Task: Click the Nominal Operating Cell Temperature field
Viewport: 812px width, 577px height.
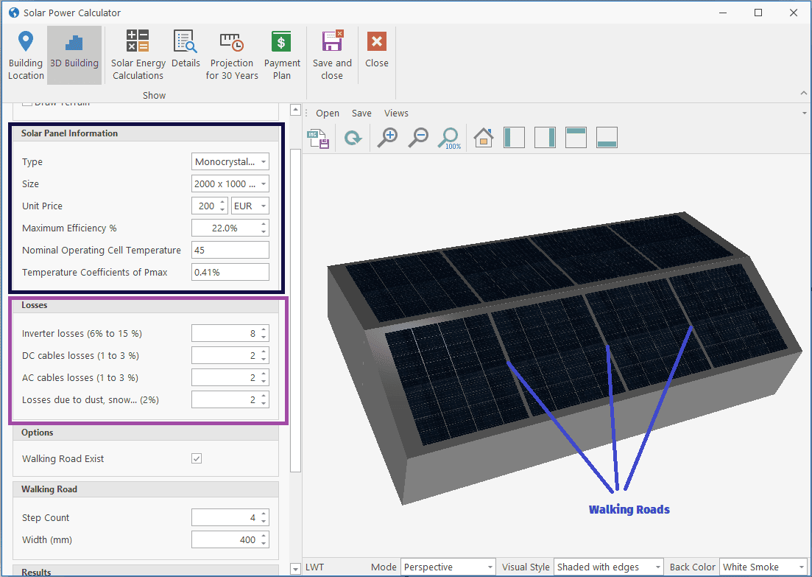Action: coord(230,250)
